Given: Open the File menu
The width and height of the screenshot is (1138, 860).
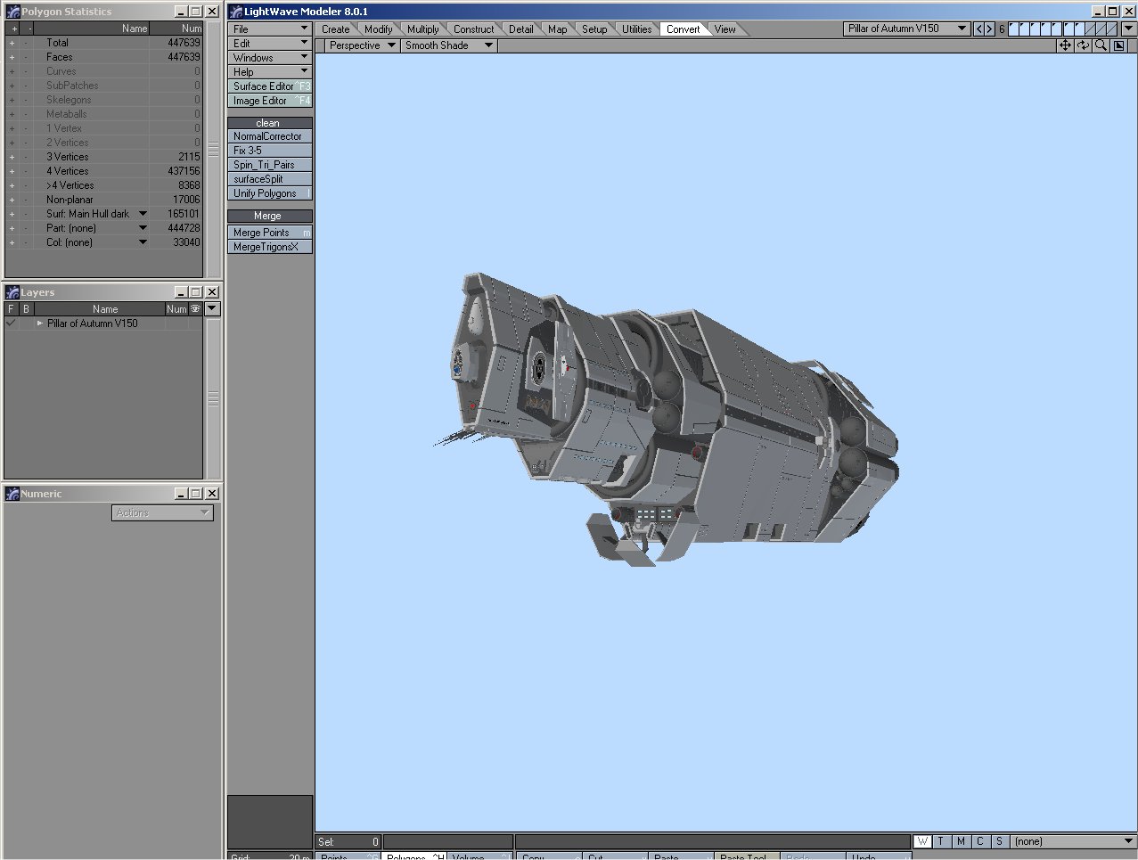Looking at the screenshot, I should 269,29.
